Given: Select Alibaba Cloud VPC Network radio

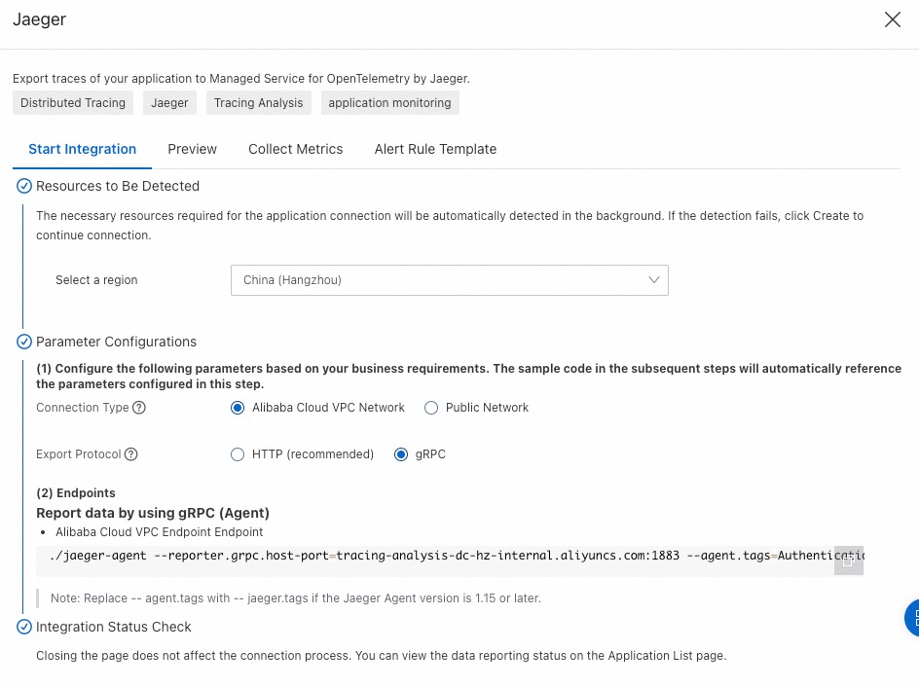Looking at the screenshot, I should (238, 408).
